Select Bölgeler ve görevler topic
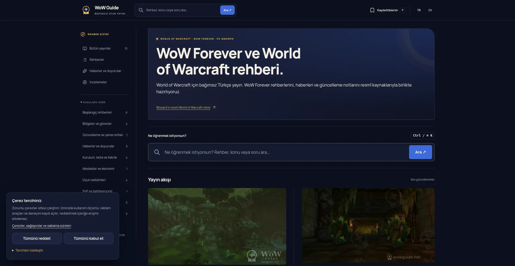The image size is (515, 266). [x=105, y=124]
